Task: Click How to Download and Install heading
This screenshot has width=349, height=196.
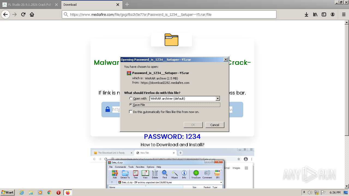Action: click(x=172, y=145)
